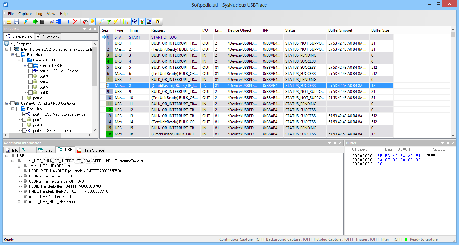Open the Log menu
This screenshot has width=459, height=245.
pos(39,14)
